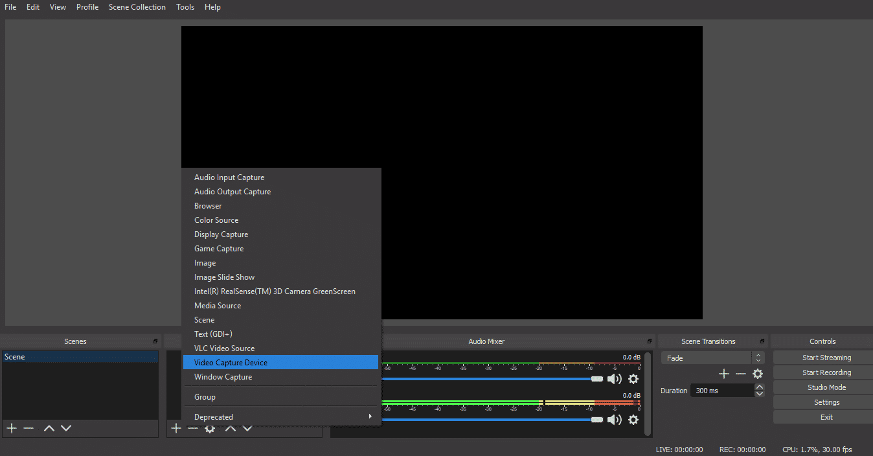Open the Profile menu

point(87,7)
